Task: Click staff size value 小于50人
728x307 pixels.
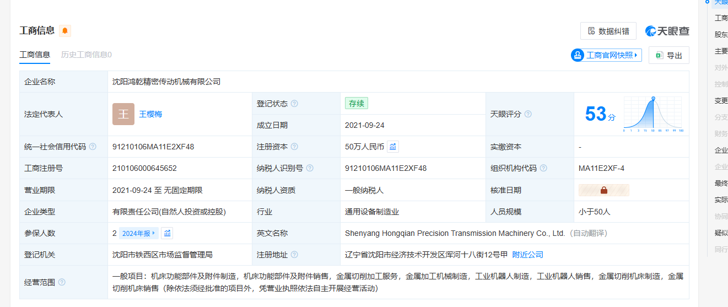Action: 595,212
